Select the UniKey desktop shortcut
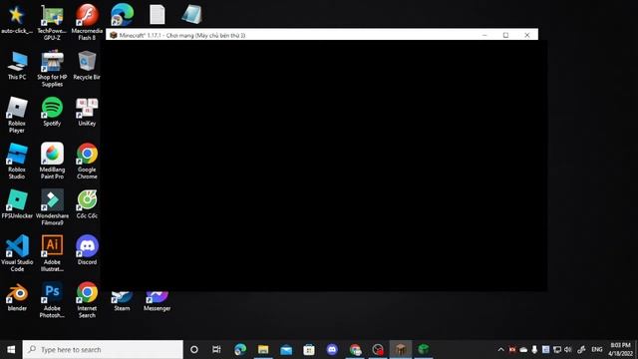This screenshot has height=359, width=638. pyautogui.click(x=87, y=112)
